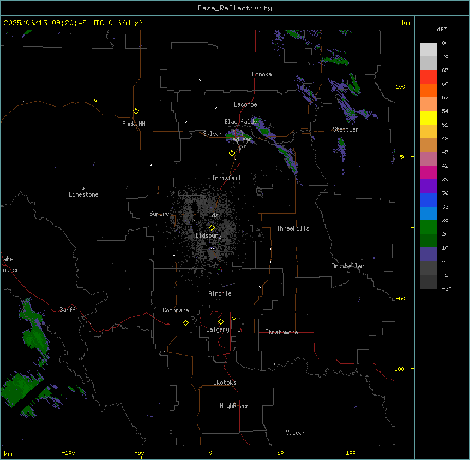Viewport: 470px width, 460px height.
Task: Click the km label at the bottom-left corner
Action: (8, 454)
